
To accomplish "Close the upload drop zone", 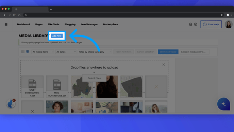I will tap(164, 64).
